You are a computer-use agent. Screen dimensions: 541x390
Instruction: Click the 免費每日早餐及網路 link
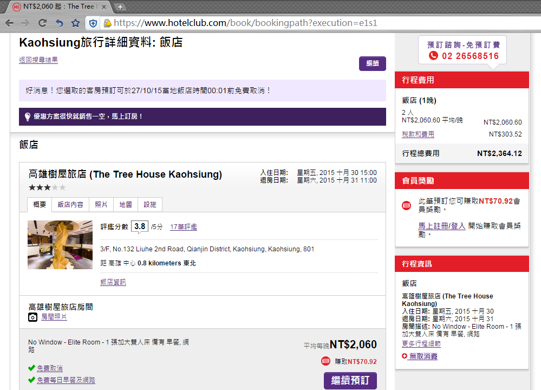(x=66, y=380)
